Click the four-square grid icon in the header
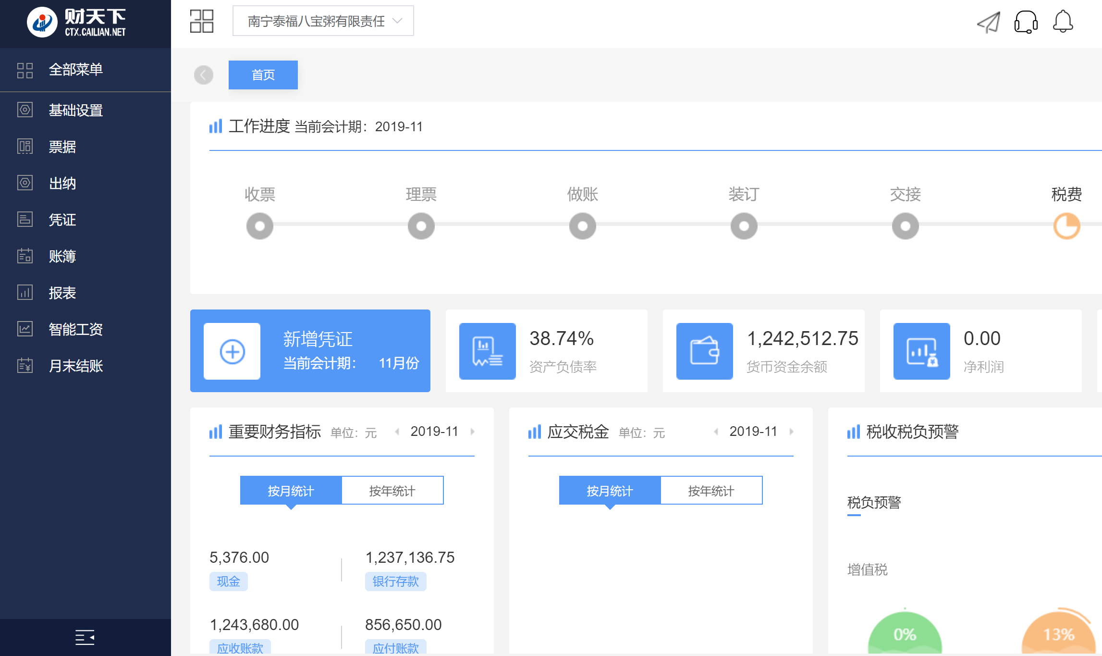 pyautogui.click(x=202, y=21)
